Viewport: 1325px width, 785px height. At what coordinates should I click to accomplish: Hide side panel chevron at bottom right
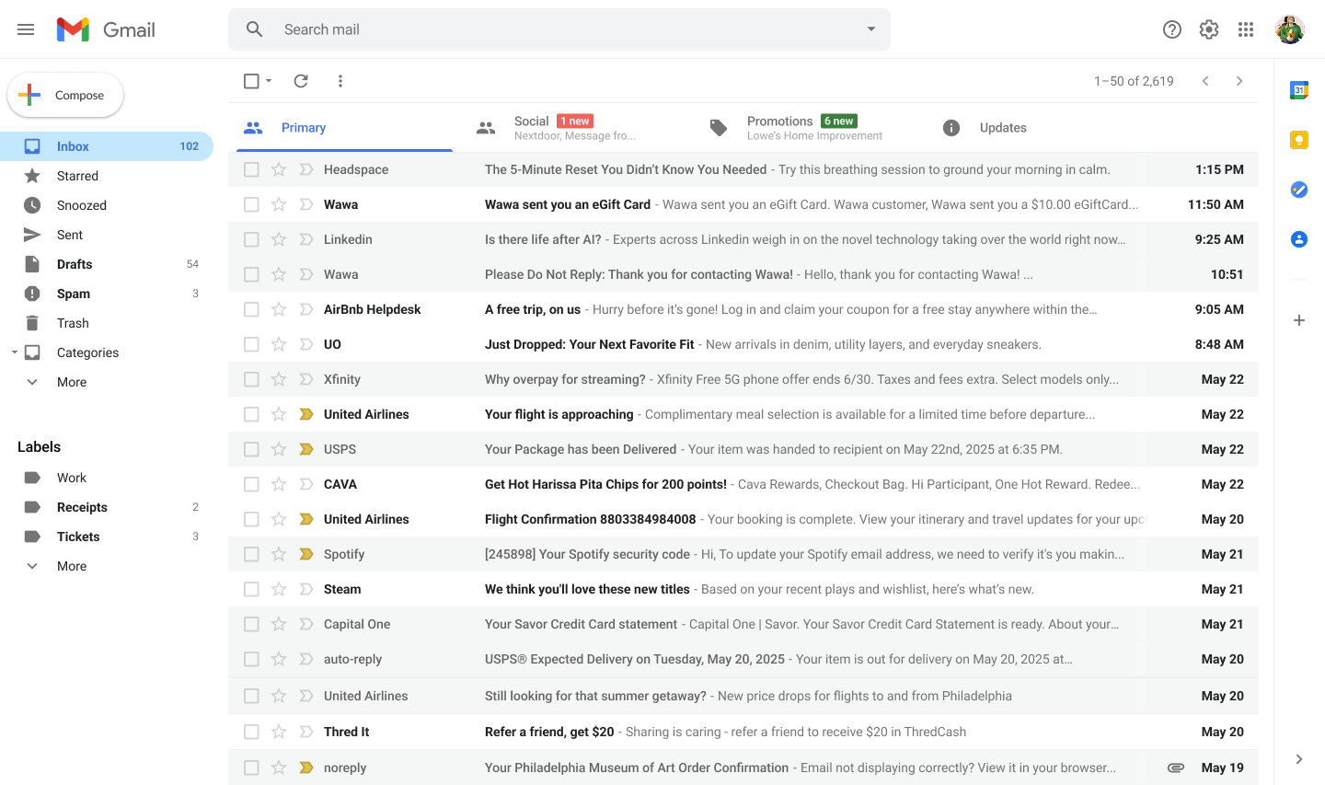tap(1299, 759)
